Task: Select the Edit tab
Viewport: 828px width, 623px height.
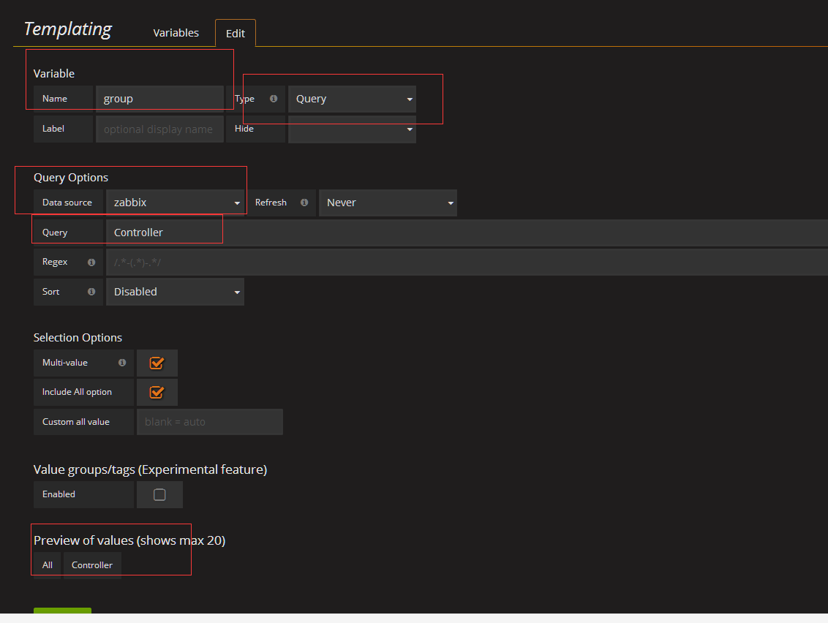Action: coord(236,34)
